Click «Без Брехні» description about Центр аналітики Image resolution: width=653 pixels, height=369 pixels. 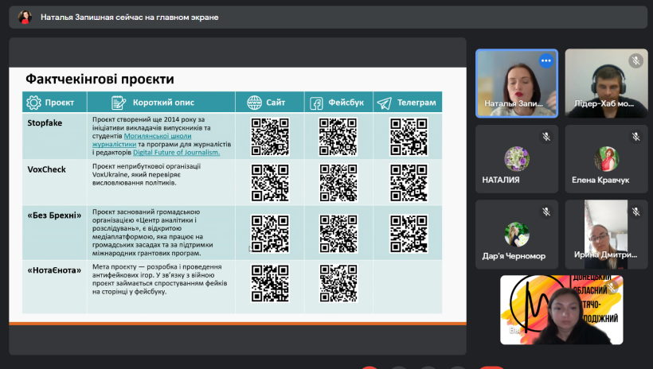[153, 232]
